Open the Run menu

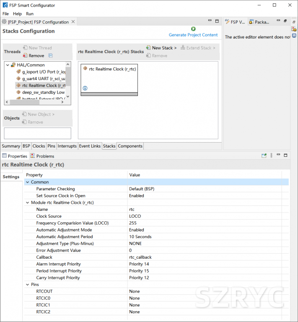point(29,14)
